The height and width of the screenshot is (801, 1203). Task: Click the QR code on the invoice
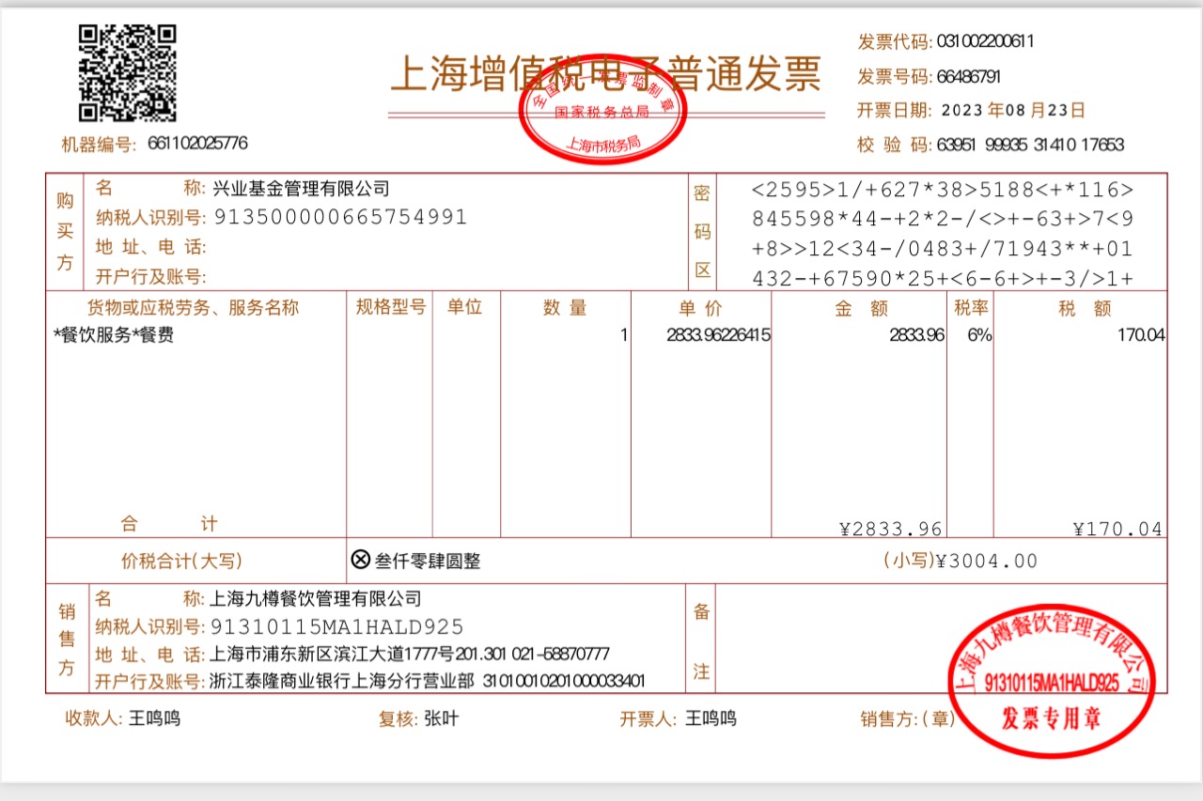(x=128, y=74)
